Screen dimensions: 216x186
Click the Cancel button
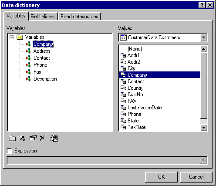click(196, 177)
